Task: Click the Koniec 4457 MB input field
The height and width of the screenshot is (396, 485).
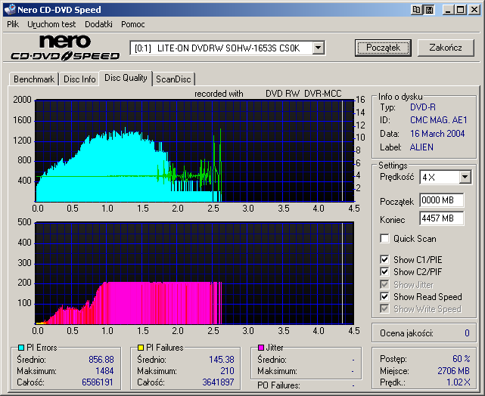Action: [442, 218]
